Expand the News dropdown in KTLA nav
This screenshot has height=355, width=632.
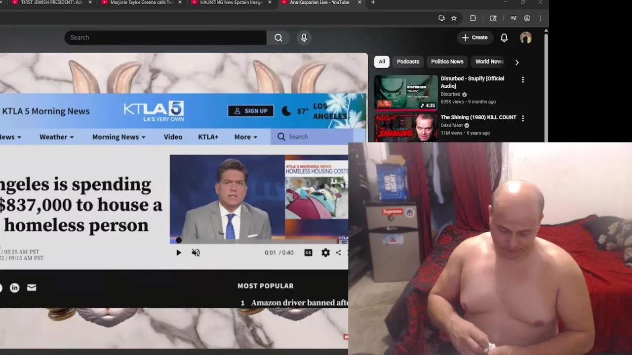coord(10,137)
